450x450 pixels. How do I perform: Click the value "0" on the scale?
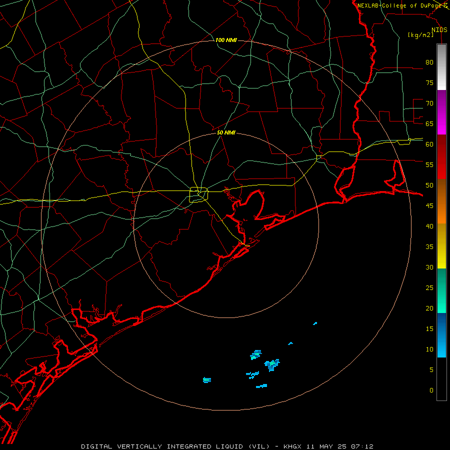[431, 390]
